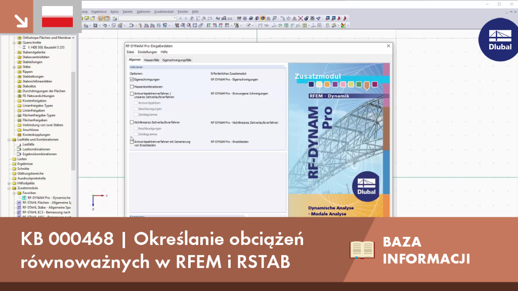Click the navigator tree vertical scrollbar
Screen dimensions: 518x291
click(73, 120)
